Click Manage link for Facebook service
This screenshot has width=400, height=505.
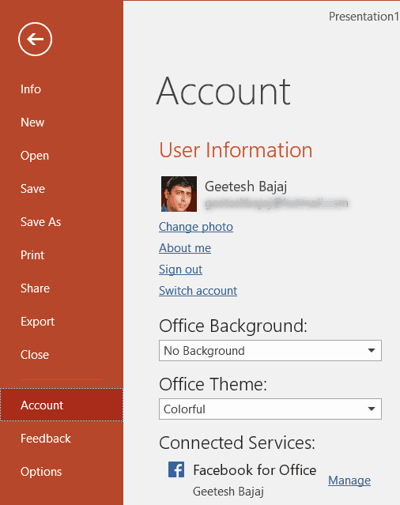(349, 481)
